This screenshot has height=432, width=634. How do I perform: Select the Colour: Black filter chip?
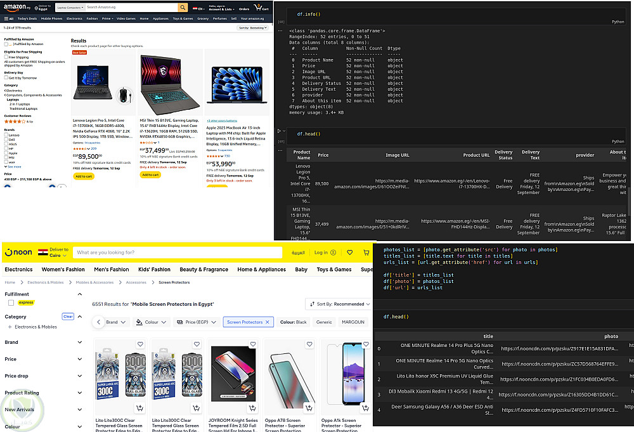[293, 322]
